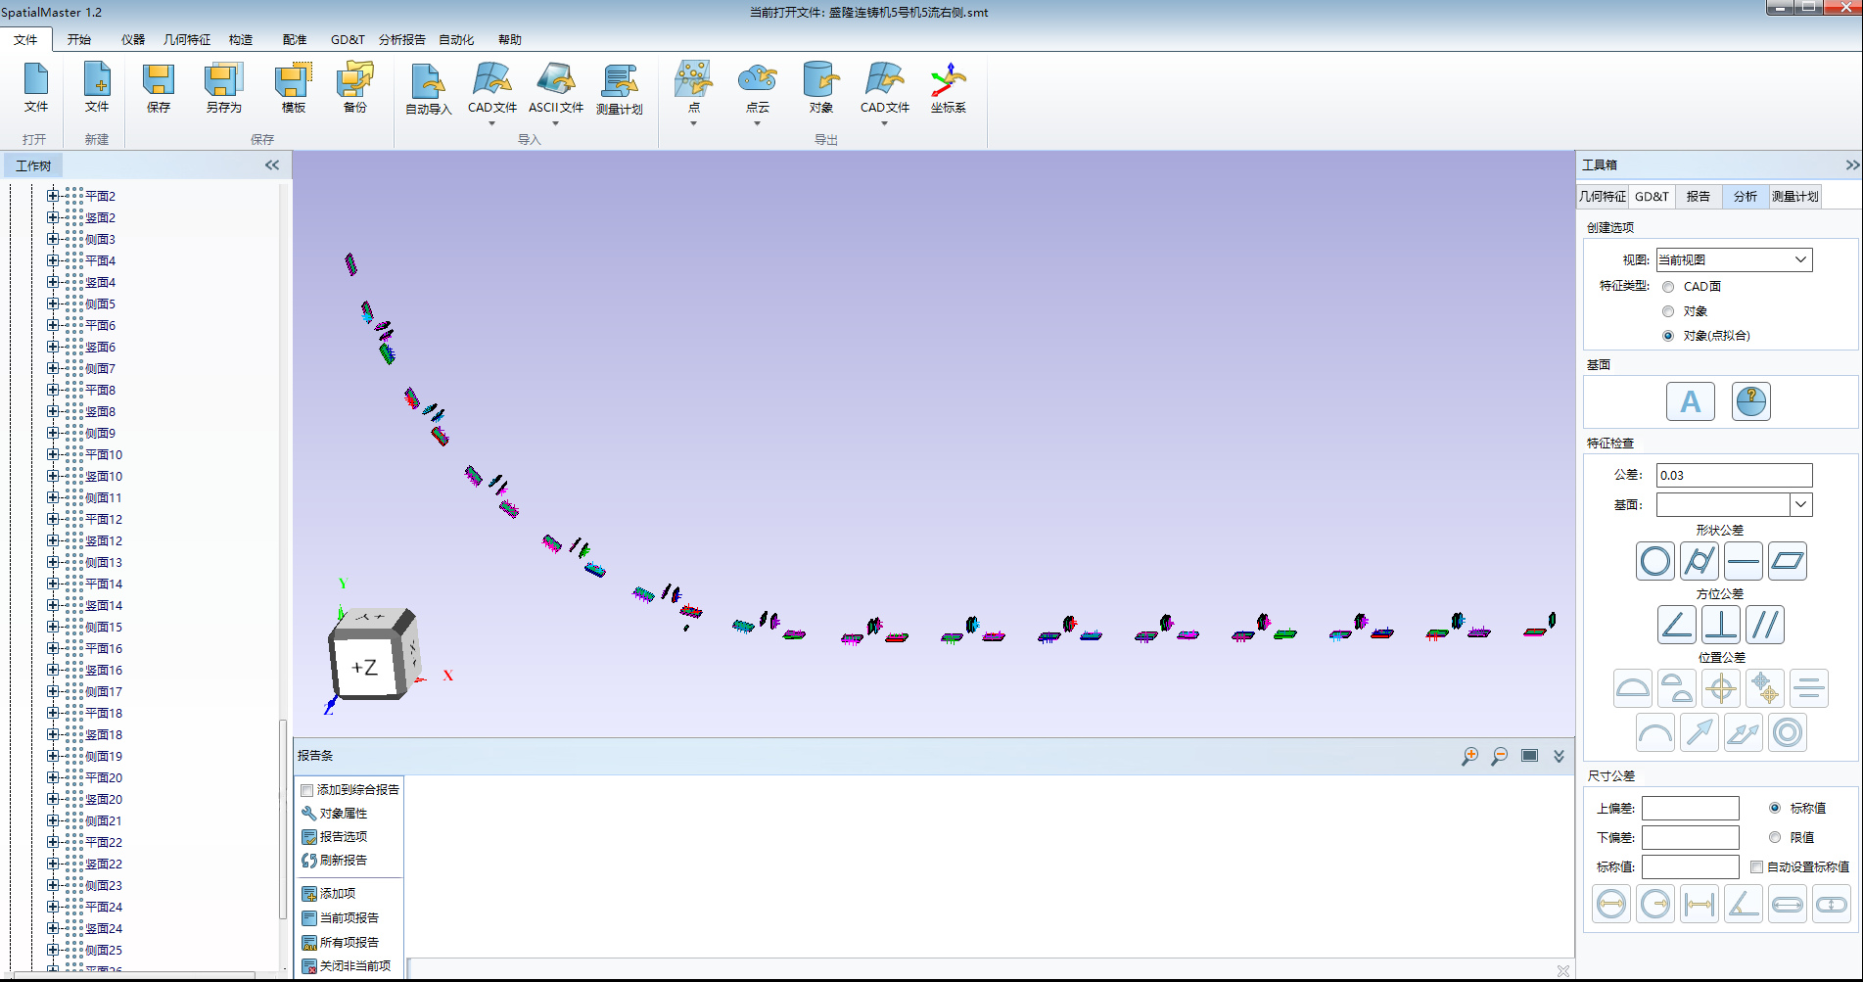Open the 基面 dropdown under 特征检查

(1800, 505)
